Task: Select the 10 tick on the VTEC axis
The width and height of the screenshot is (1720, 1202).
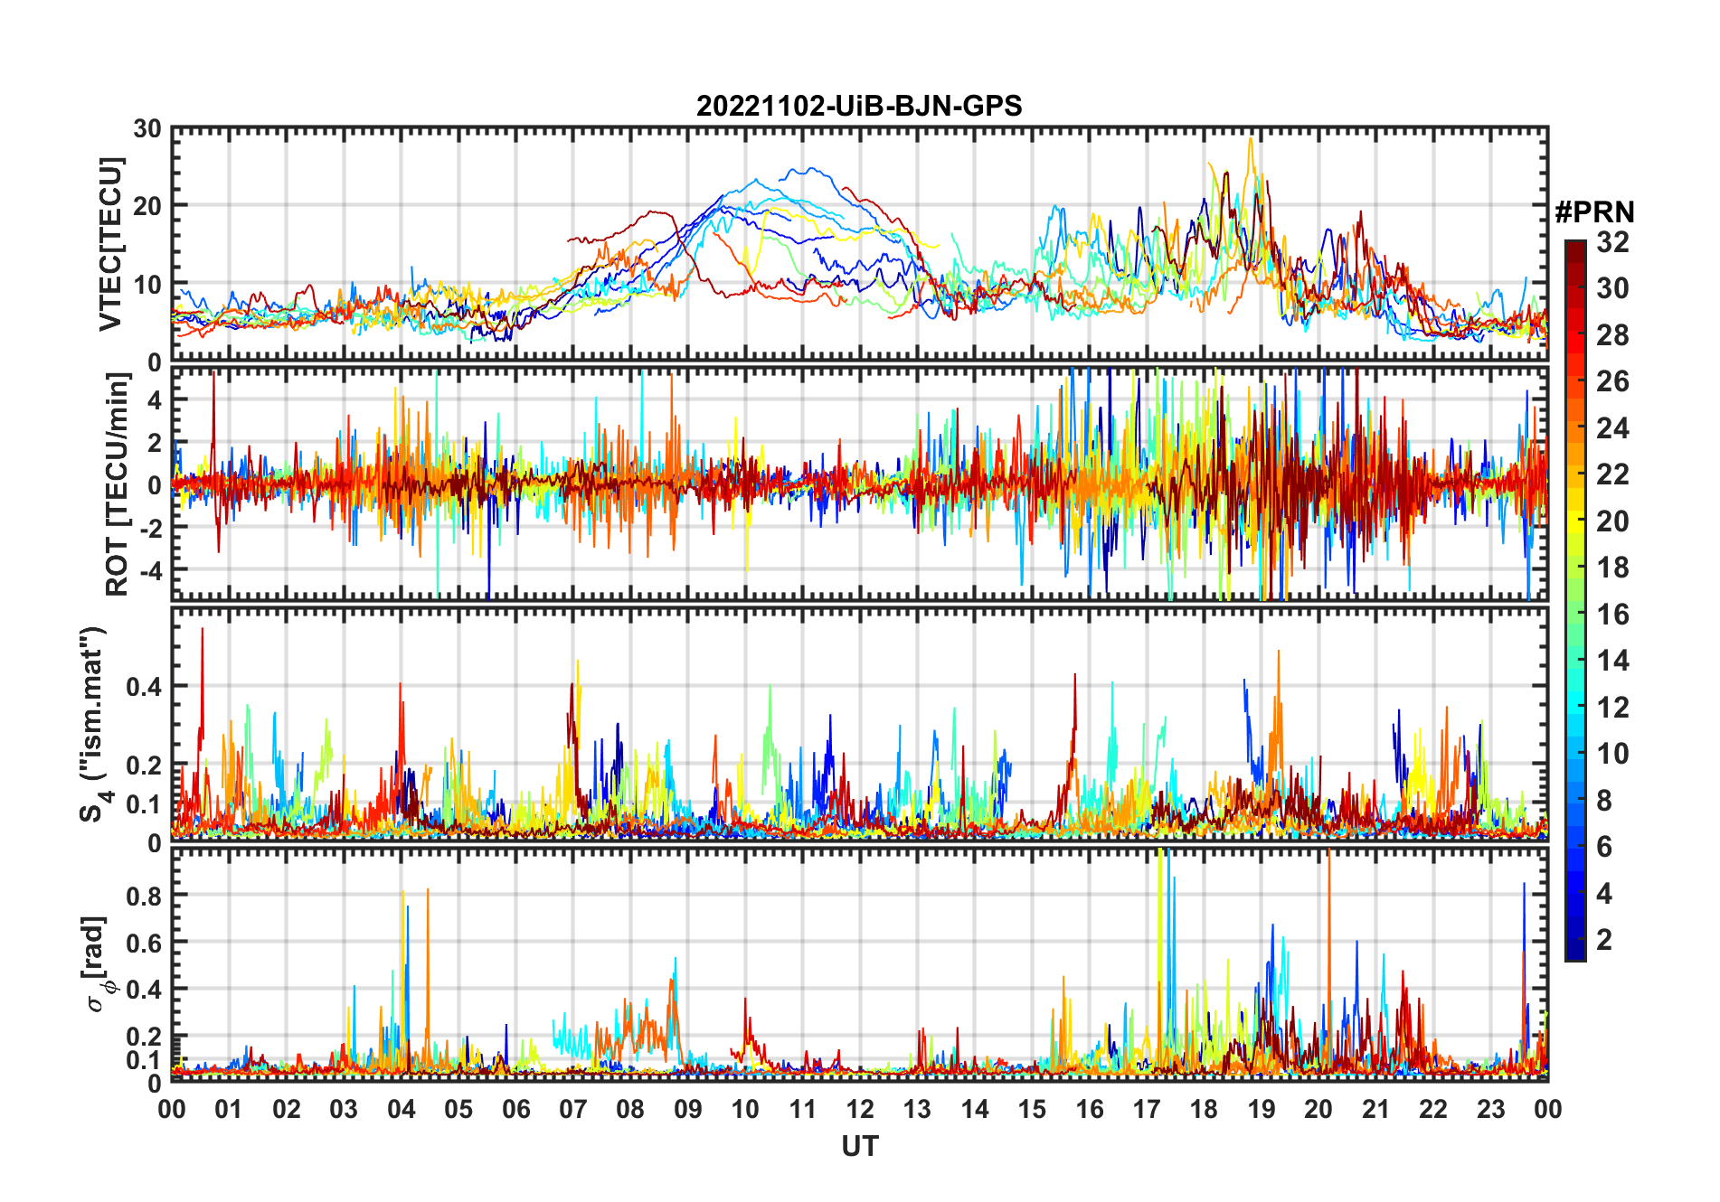Action: [147, 285]
